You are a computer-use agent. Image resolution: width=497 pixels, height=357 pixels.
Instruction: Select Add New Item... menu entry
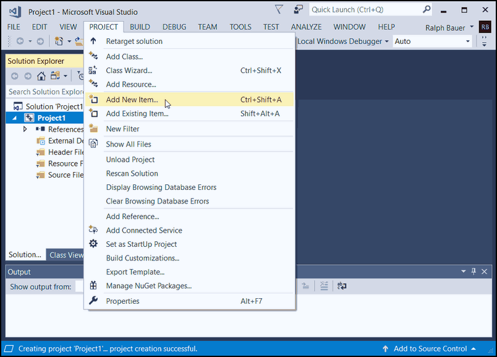click(x=190, y=100)
